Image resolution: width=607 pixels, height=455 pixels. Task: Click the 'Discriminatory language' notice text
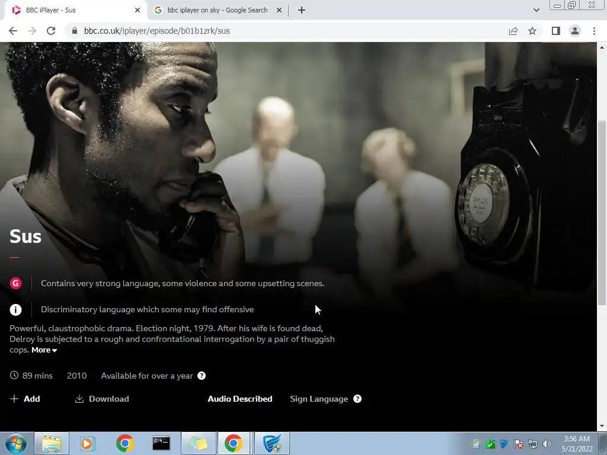(x=148, y=309)
